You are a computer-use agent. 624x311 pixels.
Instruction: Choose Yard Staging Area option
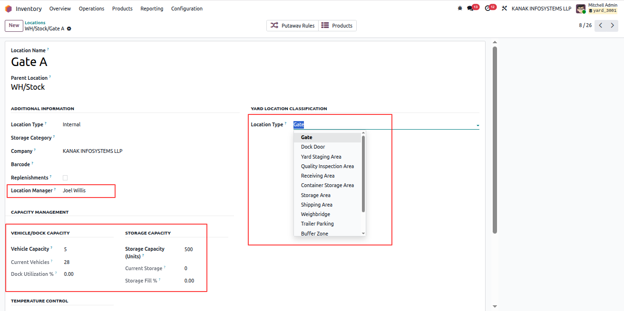[327, 157]
